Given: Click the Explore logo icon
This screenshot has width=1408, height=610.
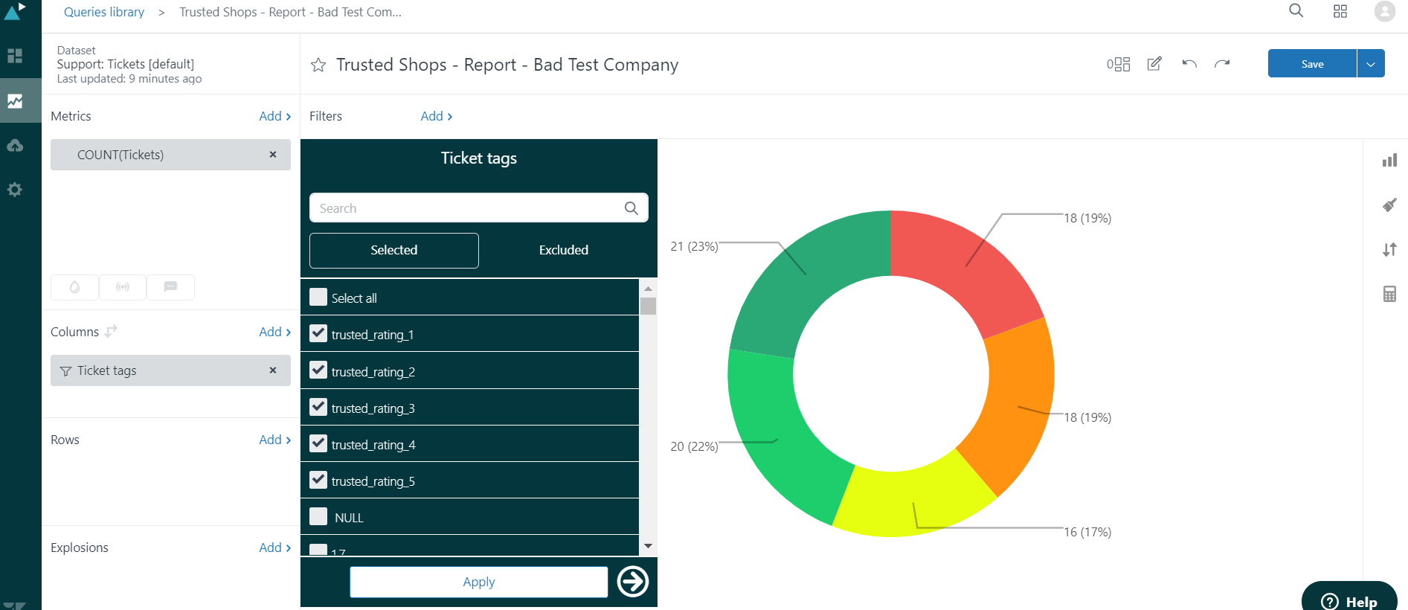Looking at the screenshot, I should click(15, 10).
